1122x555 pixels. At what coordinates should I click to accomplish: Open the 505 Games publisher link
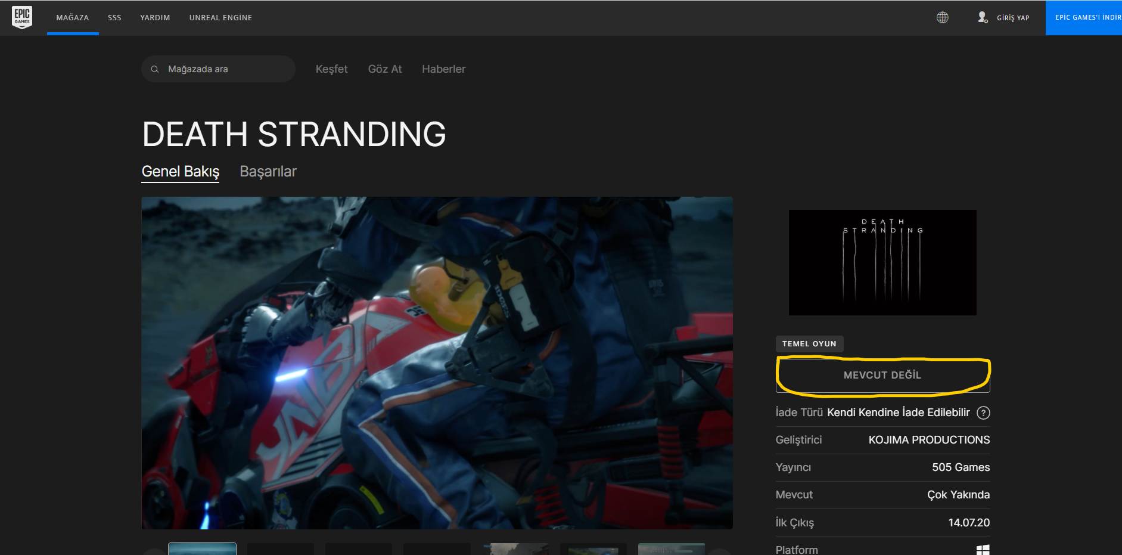point(961,467)
